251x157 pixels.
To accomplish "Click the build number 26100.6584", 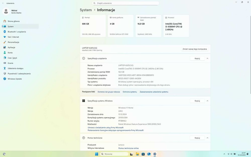I will (123, 118).
